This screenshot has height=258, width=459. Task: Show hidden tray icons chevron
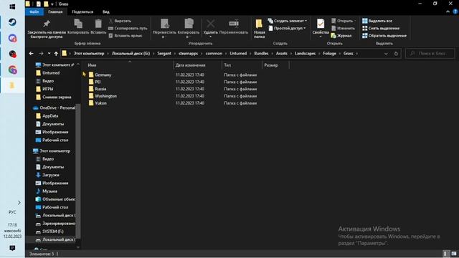pyautogui.click(x=19, y=202)
